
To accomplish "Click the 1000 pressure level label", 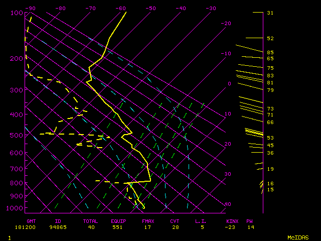I will [16, 208].
